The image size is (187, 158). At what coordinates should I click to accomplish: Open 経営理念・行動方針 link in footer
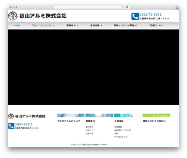pyautogui.click(x=123, y=130)
